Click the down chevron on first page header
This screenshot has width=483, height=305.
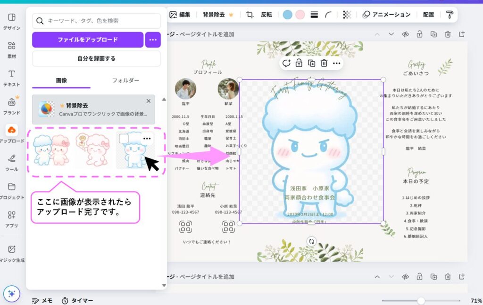391,34
